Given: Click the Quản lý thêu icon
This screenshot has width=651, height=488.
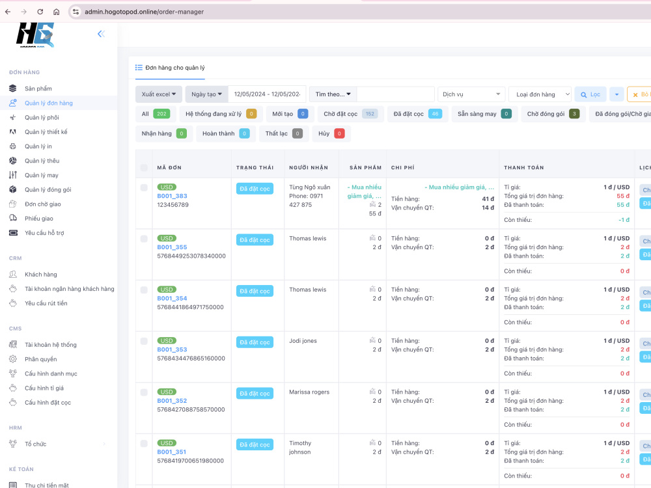Looking at the screenshot, I should (x=13, y=161).
